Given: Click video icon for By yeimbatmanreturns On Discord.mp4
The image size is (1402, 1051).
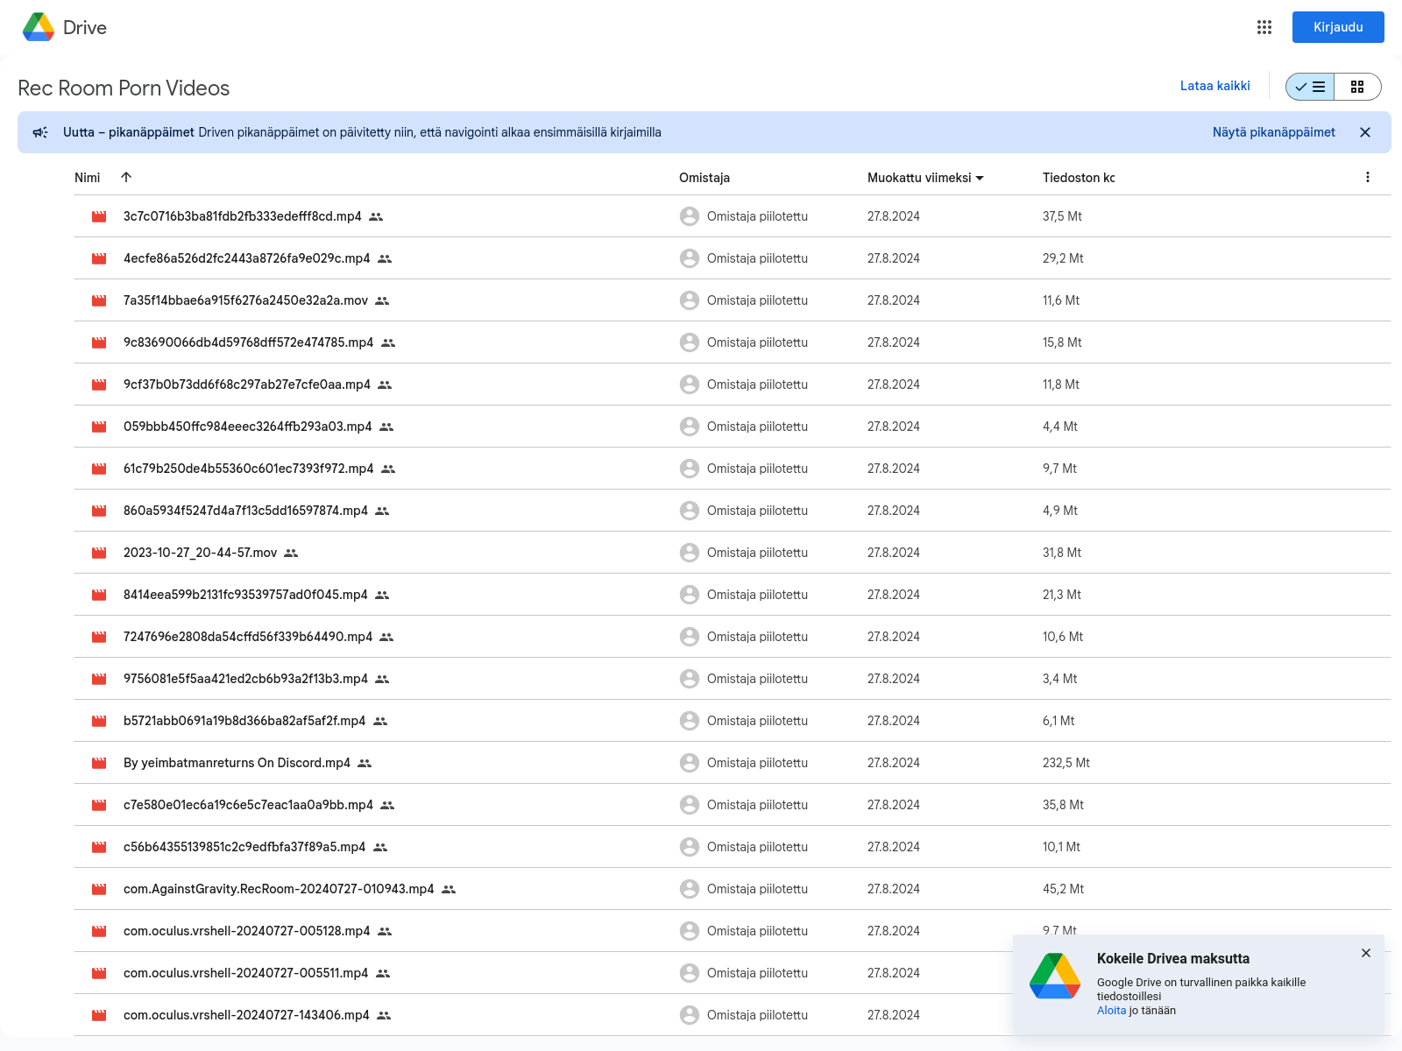Looking at the screenshot, I should pos(99,763).
